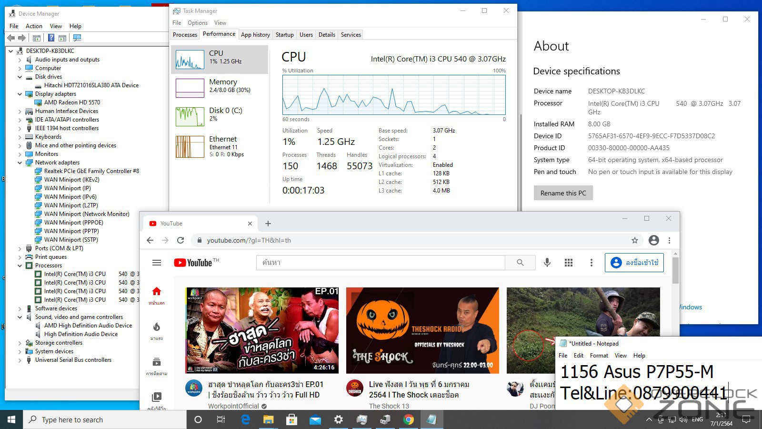Image resolution: width=762 pixels, height=429 pixels.
Task: Expand the Storage controllers category
Action: point(20,343)
